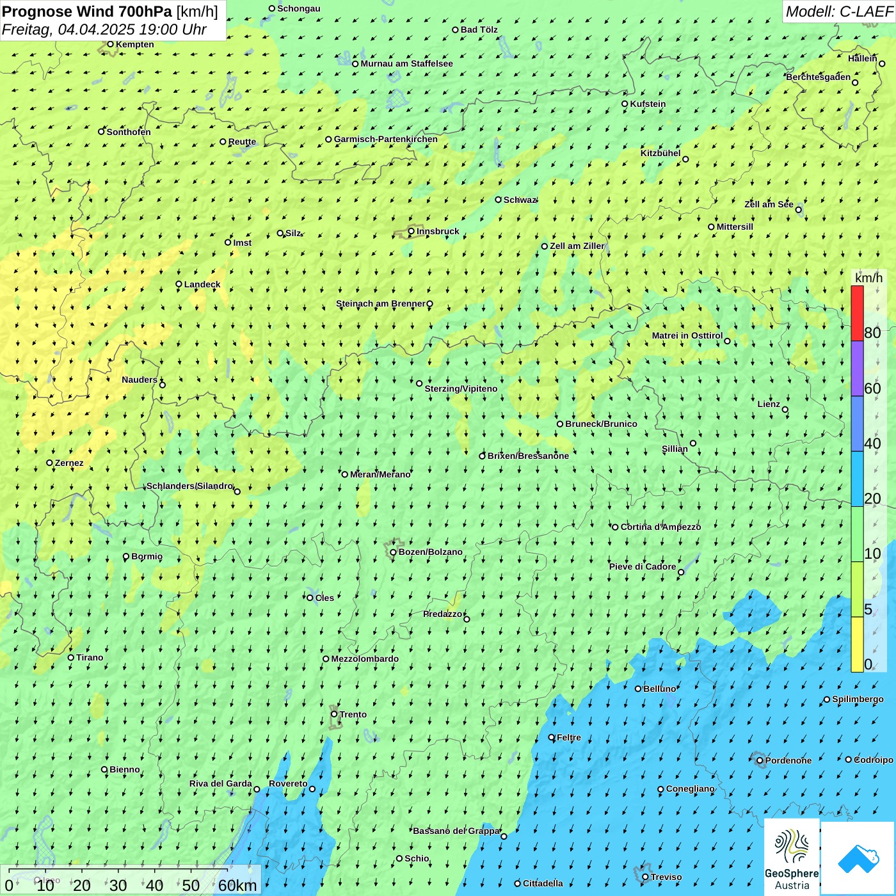Viewport: 896px width, 896px height.
Task: Click the Imst label
Action: coord(243,243)
